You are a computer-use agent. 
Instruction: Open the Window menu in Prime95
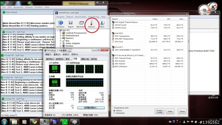point(39,7)
